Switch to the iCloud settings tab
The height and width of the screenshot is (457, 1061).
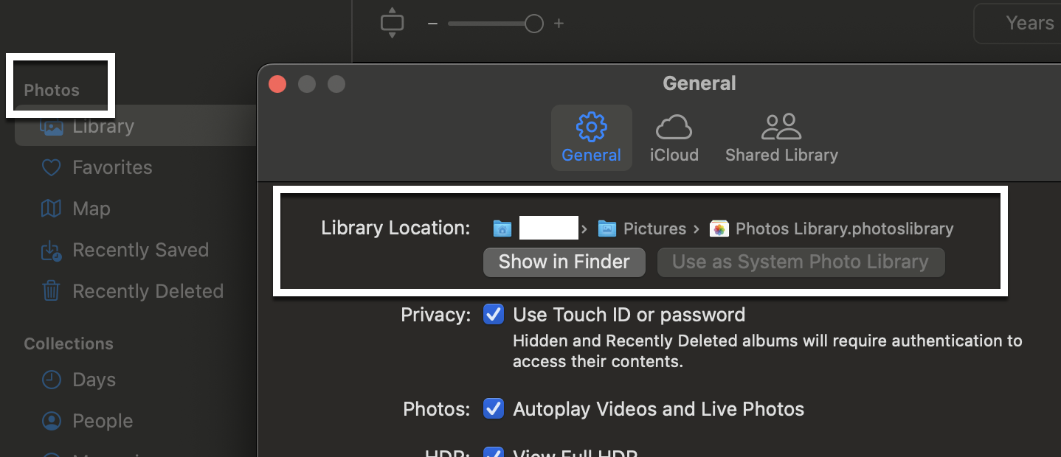[674, 139]
